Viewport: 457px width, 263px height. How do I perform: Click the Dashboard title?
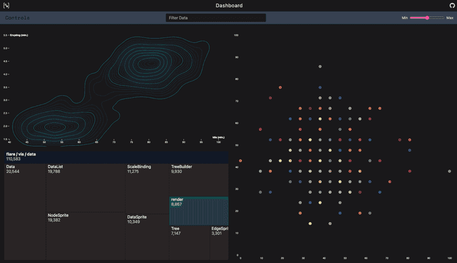[x=229, y=5]
